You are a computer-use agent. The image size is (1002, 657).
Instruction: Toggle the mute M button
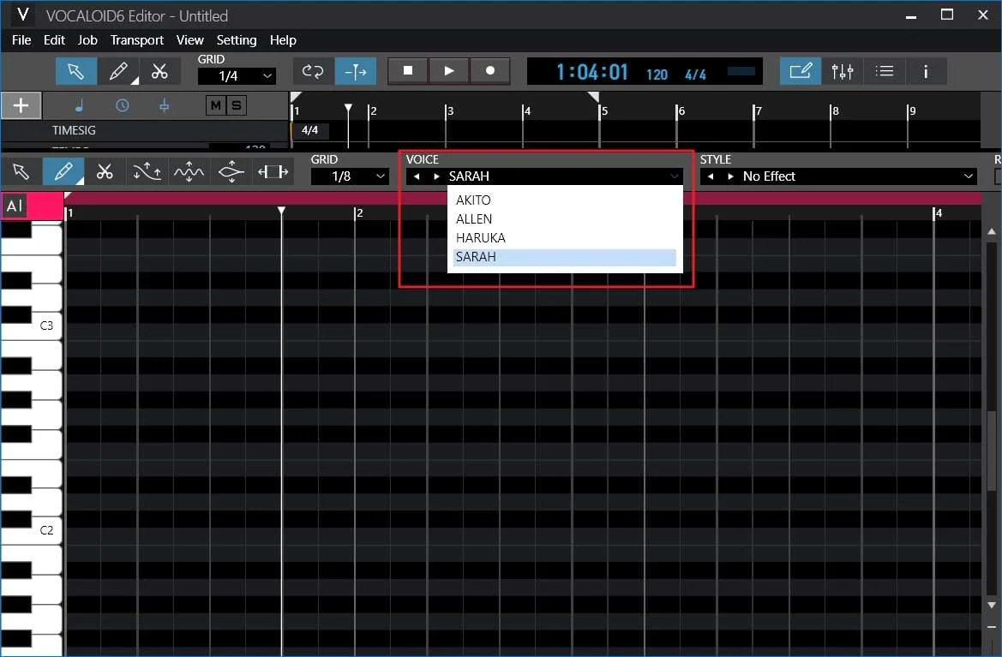(215, 105)
